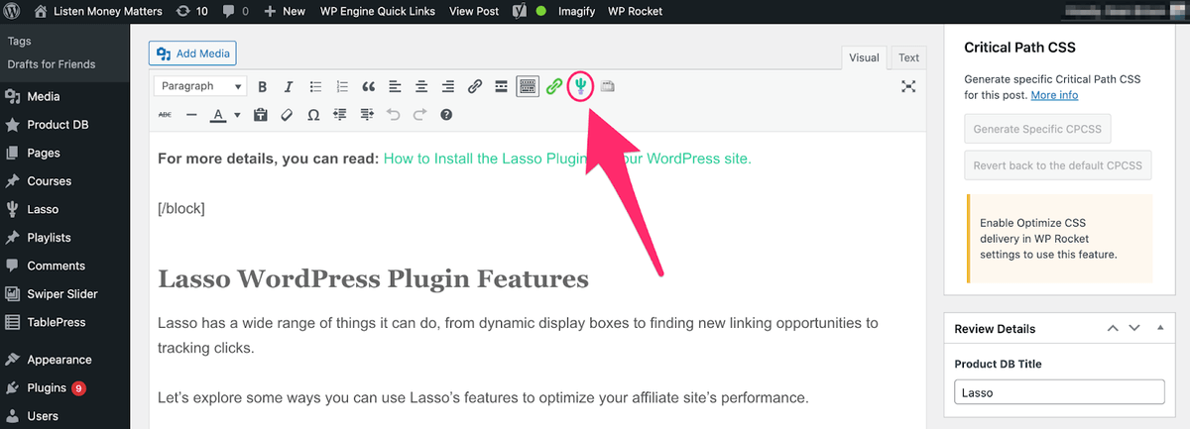The width and height of the screenshot is (1190, 429).
Task: Click Generate Specific CPCSS button
Action: (x=1038, y=129)
